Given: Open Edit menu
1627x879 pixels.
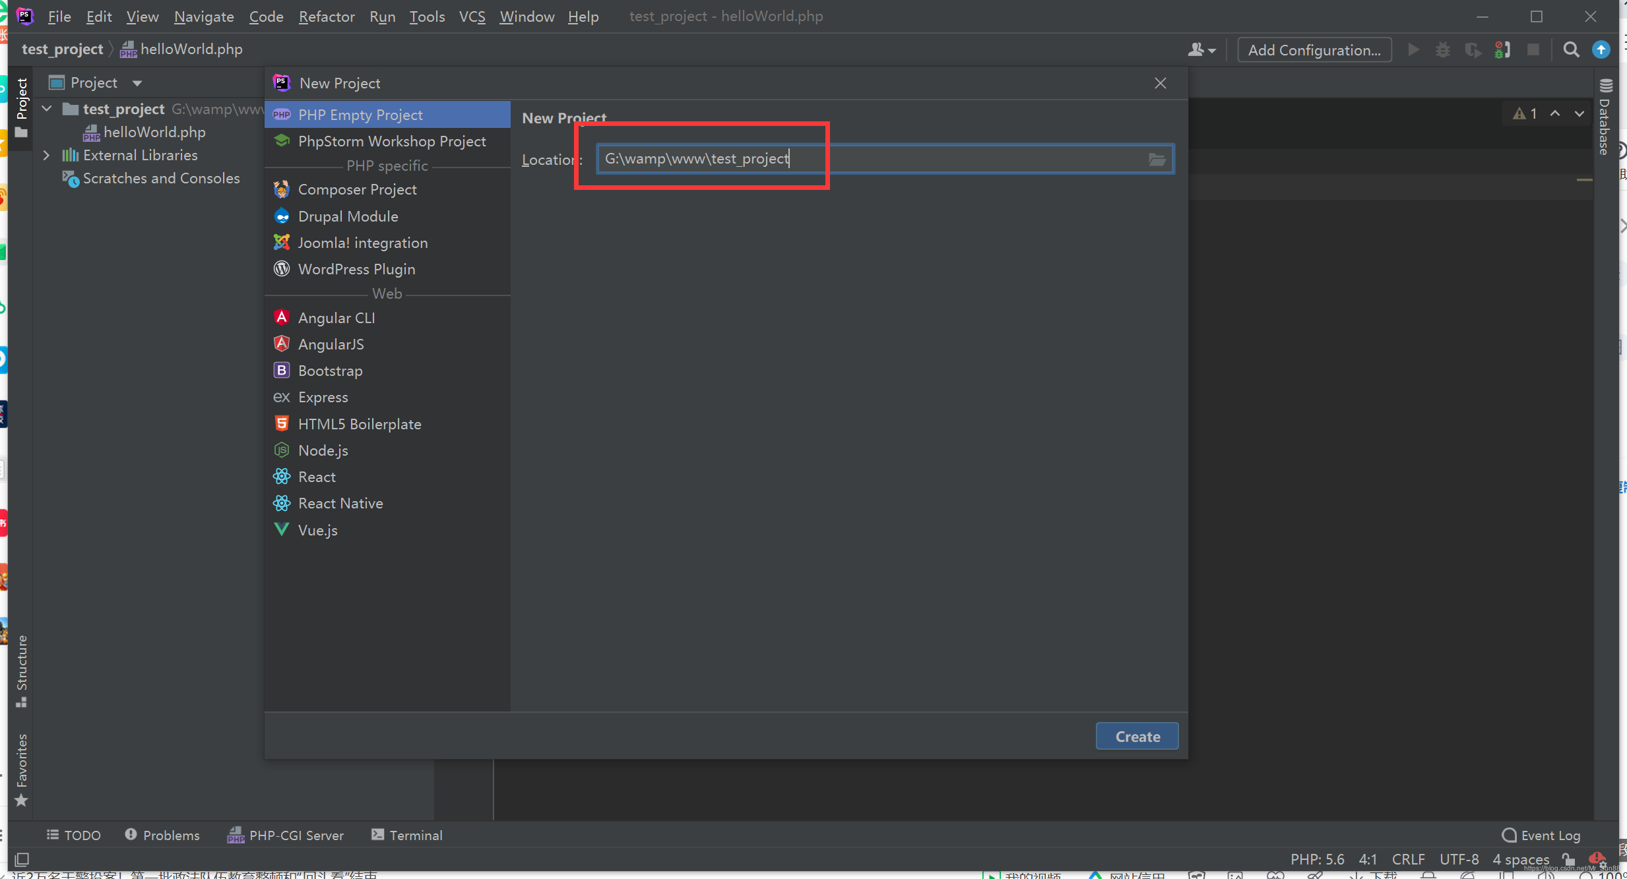Looking at the screenshot, I should 99,16.
